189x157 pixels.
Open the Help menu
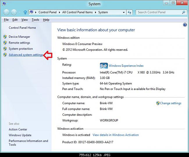[46, 20]
